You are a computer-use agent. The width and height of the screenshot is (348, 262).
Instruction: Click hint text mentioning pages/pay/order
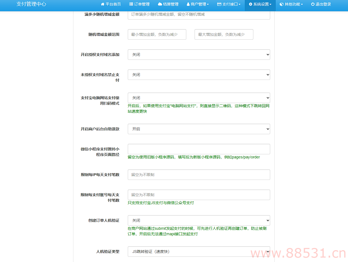[194, 157]
